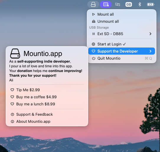Open the display mirroring menu bar icon
This screenshot has width=160, height=152.
click(x=117, y=4)
